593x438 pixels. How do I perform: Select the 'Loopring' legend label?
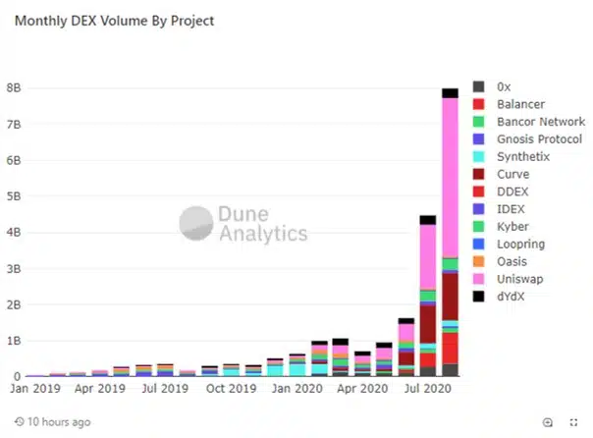[x=520, y=245]
